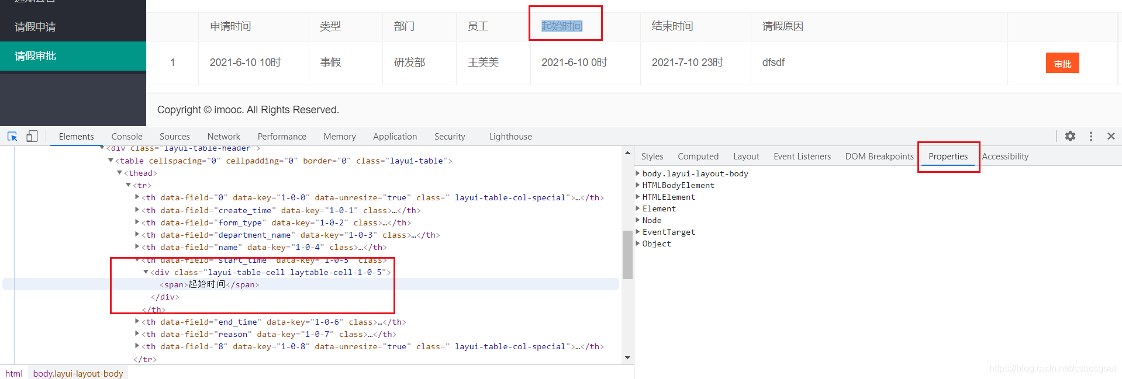Select the Styles sidebar tab
Image resolution: width=1122 pixels, height=379 pixels.
tap(652, 157)
